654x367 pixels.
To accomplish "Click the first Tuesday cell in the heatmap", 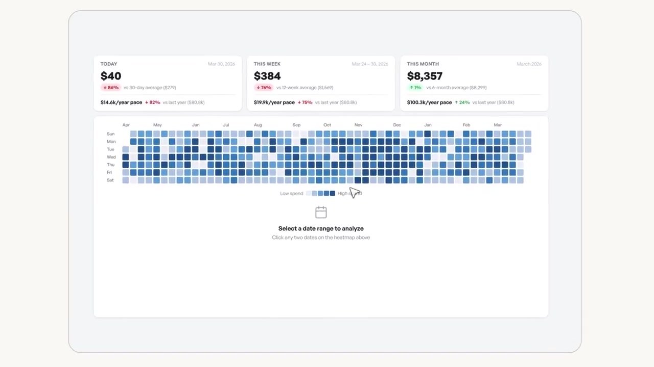I will [x=126, y=149].
